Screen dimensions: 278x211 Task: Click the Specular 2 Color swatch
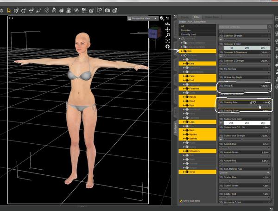point(247,48)
